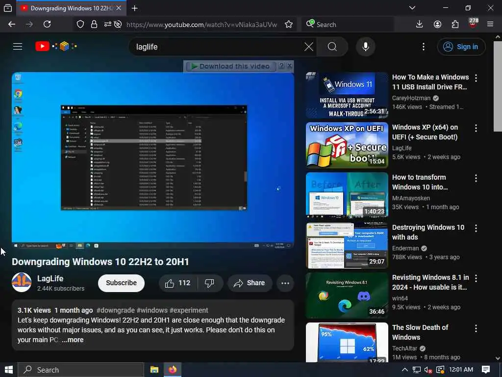
Task: Close the Downgrading Windows 10 tab
Action: tap(119, 8)
